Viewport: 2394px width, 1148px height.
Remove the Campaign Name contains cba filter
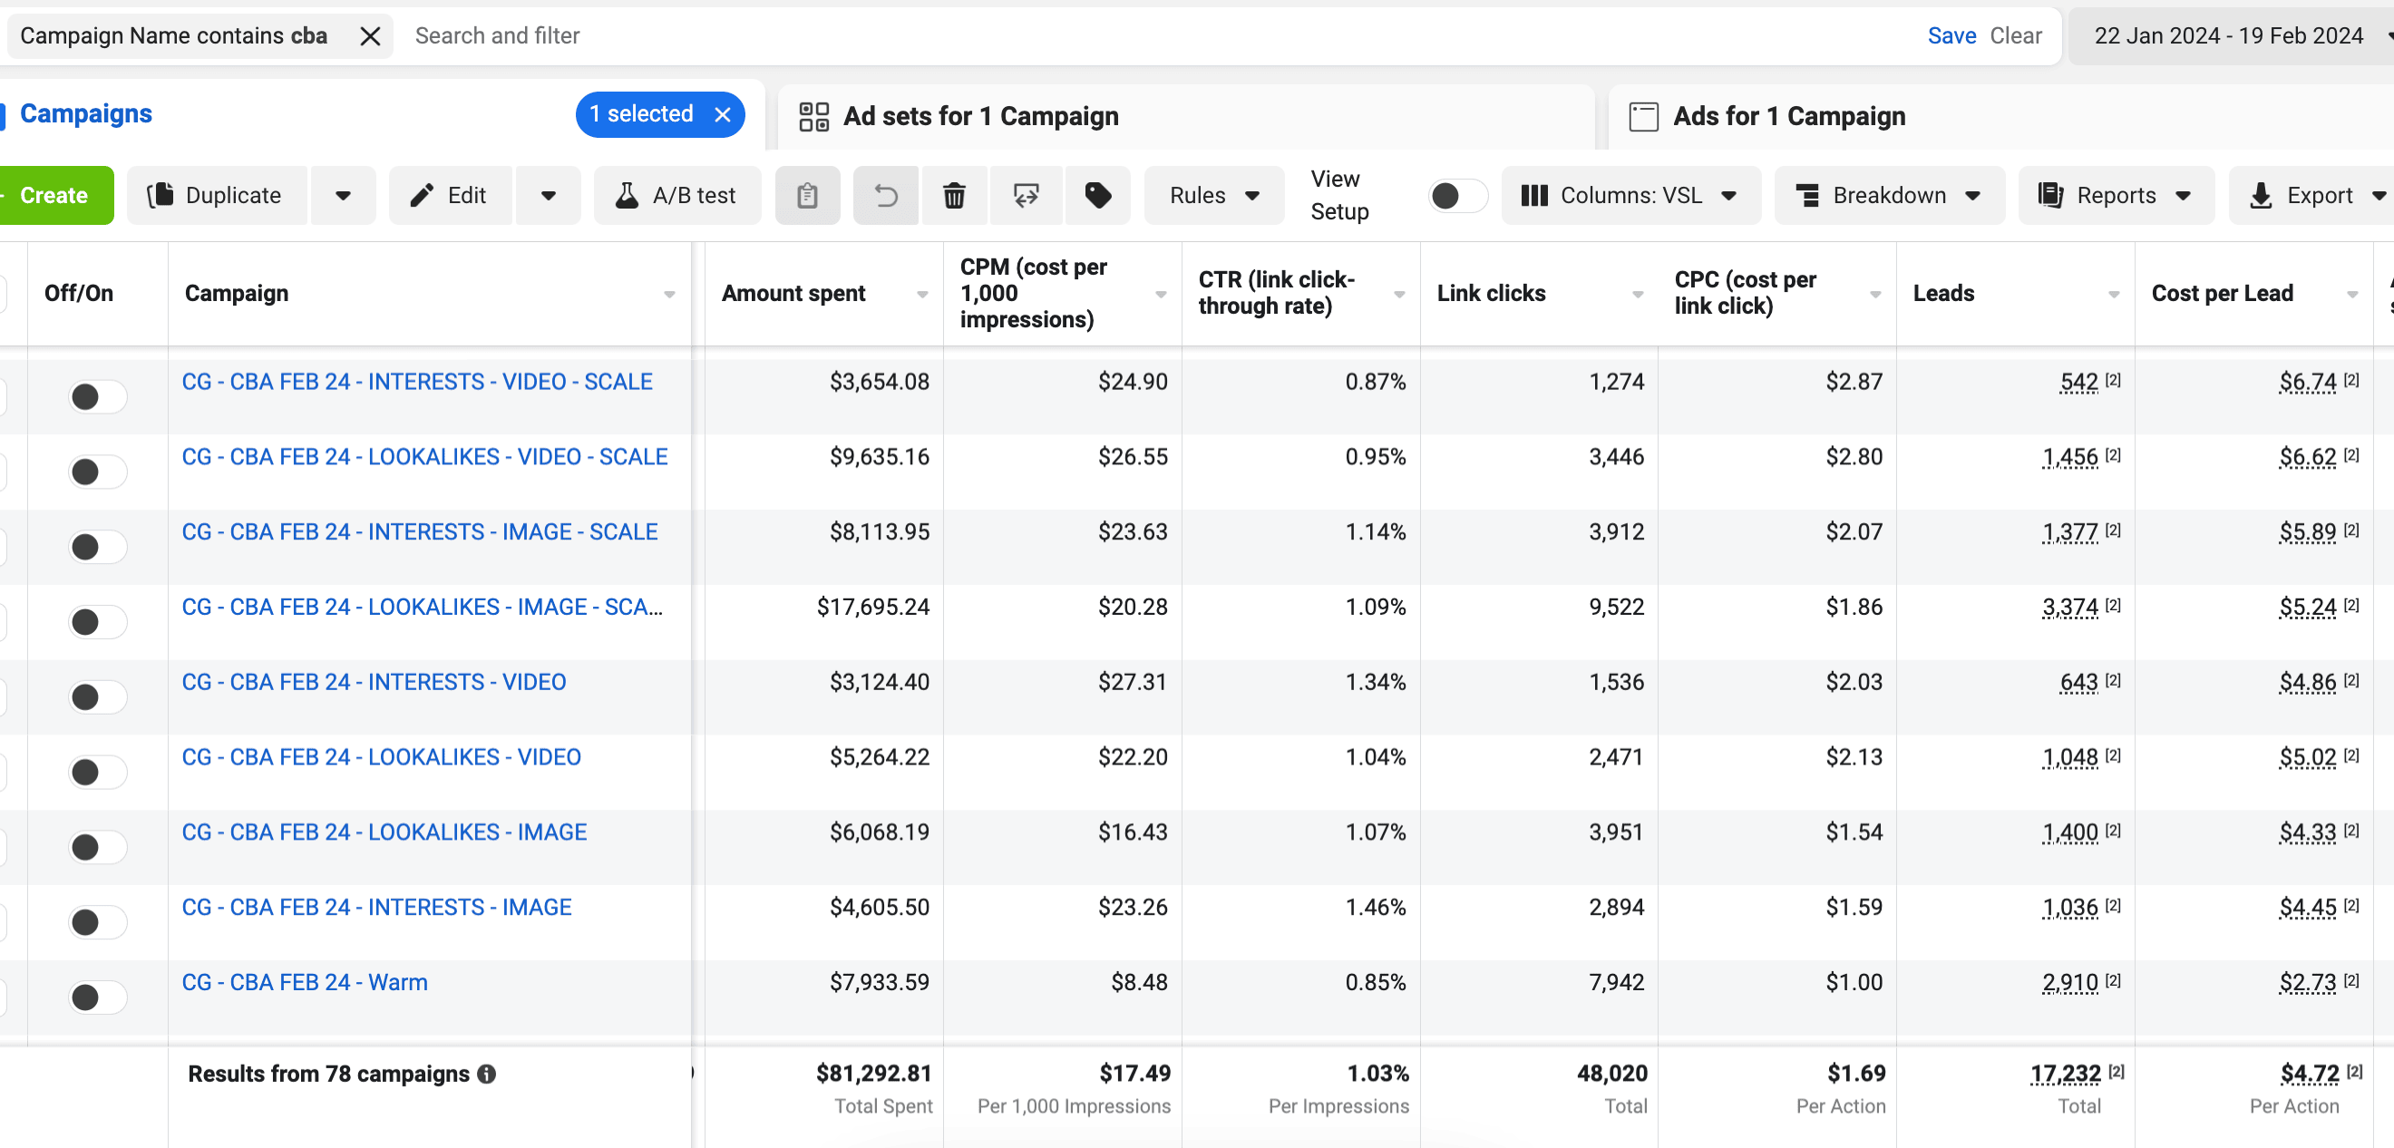coord(370,36)
